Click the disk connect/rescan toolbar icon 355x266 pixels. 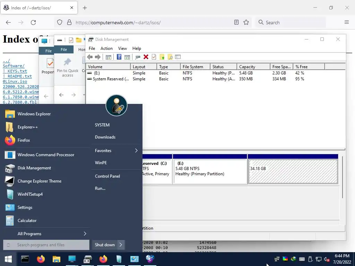click(138, 57)
